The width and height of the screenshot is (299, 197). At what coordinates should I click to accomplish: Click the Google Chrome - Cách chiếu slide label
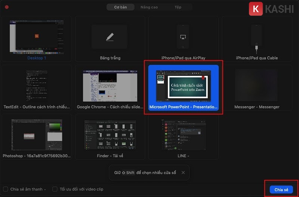(x=110, y=107)
